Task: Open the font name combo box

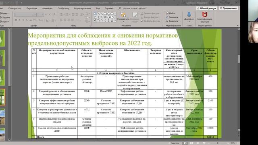Action: [25, 15]
